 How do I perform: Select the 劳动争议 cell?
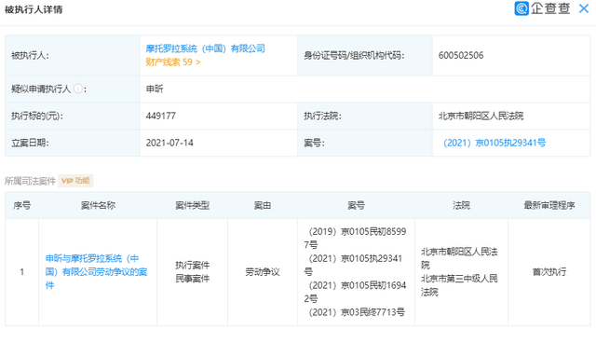(263, 272)
